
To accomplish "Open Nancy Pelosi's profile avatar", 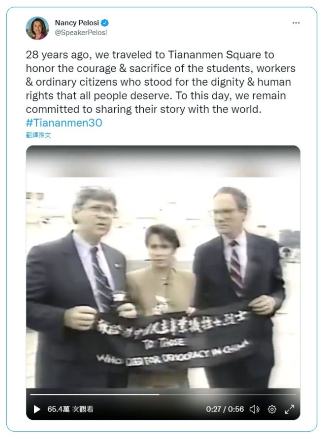I will point(37,28).
